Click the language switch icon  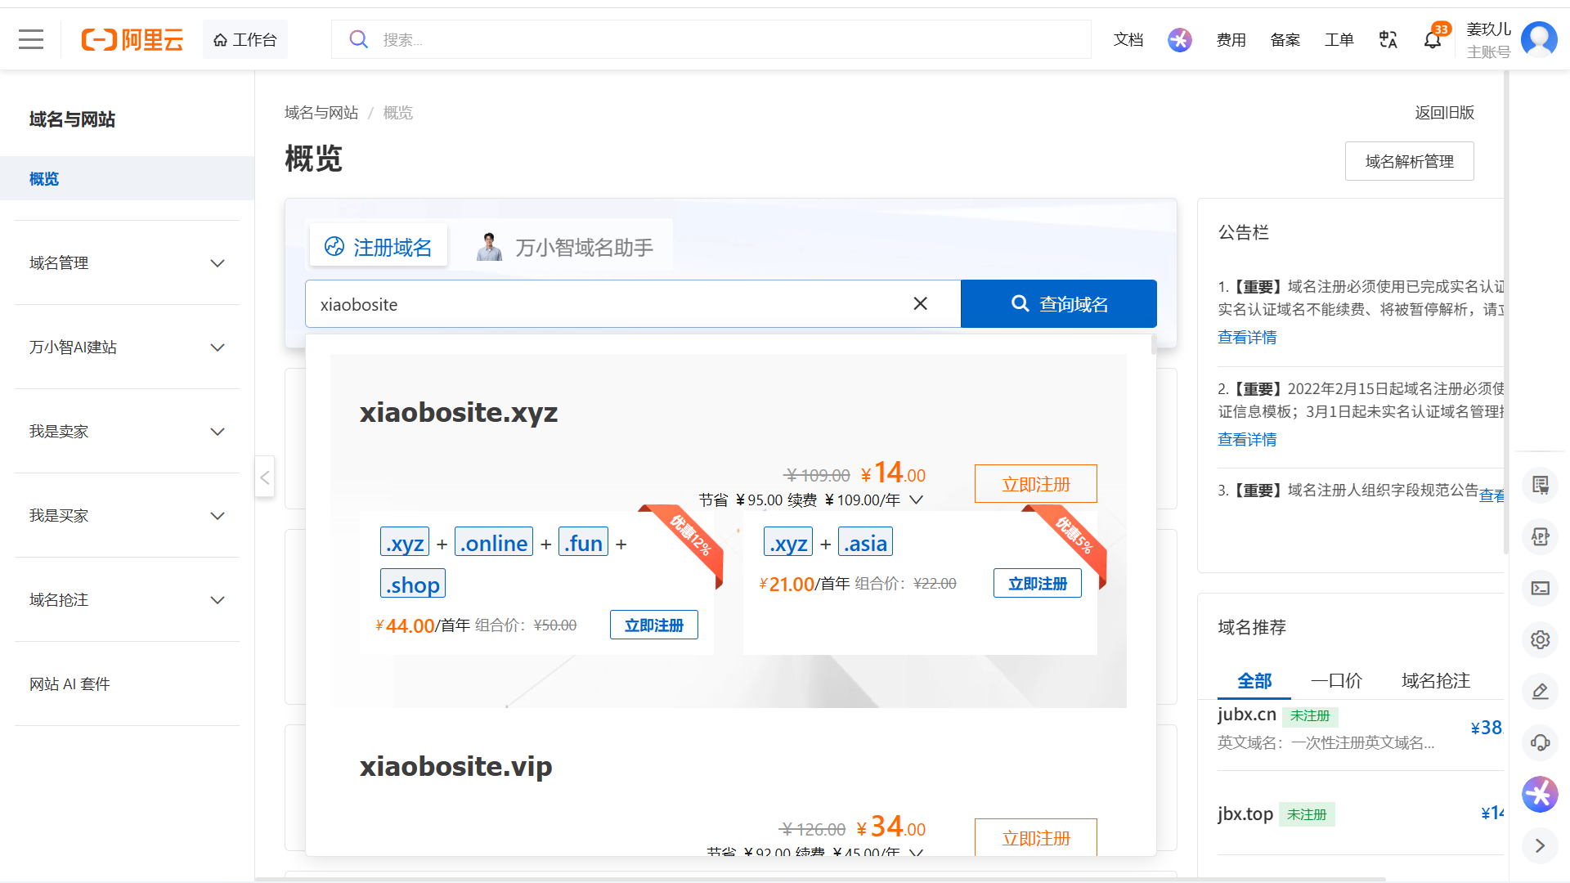[x=1388, y=39]
